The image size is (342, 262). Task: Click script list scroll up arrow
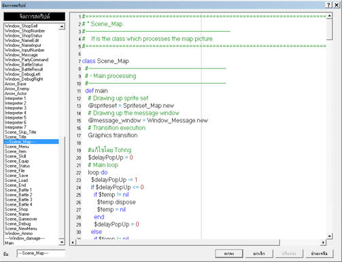(x=62, y=26)
